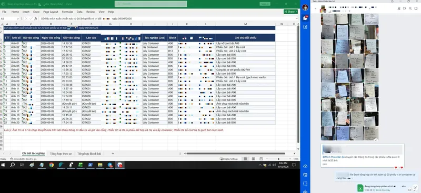Add a member to the Zalo group chat
This screenshot has height=193, width=421.
[x=398, y=8]
